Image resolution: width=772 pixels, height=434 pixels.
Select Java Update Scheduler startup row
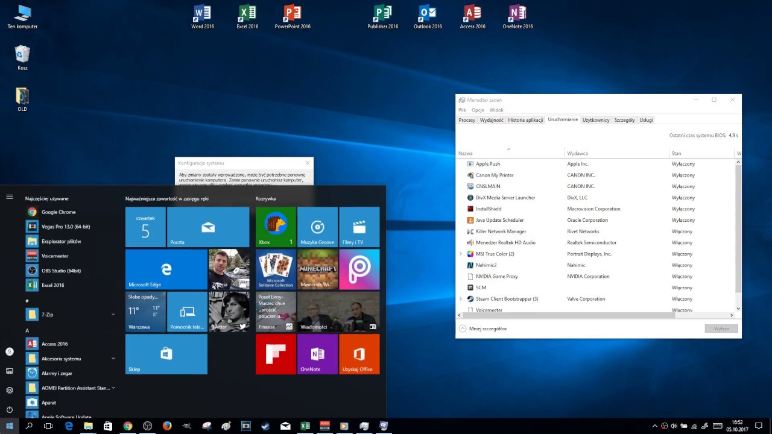[596, 220]
